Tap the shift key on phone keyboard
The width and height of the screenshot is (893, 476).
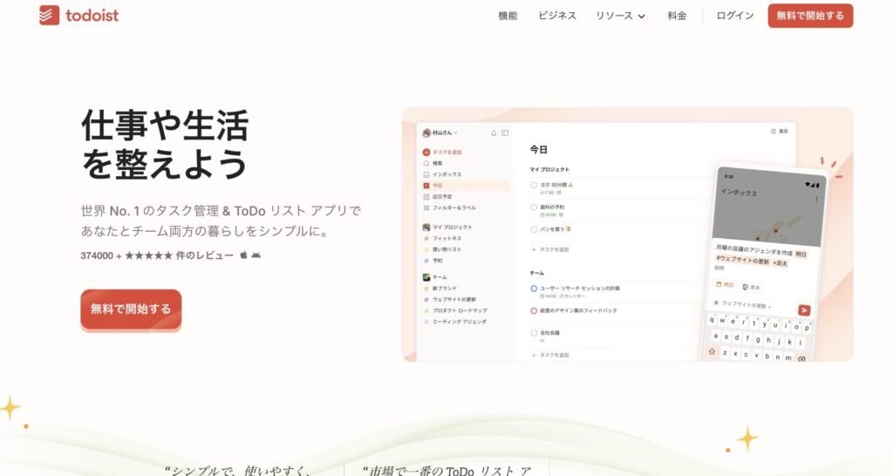[x=712, y=351]
